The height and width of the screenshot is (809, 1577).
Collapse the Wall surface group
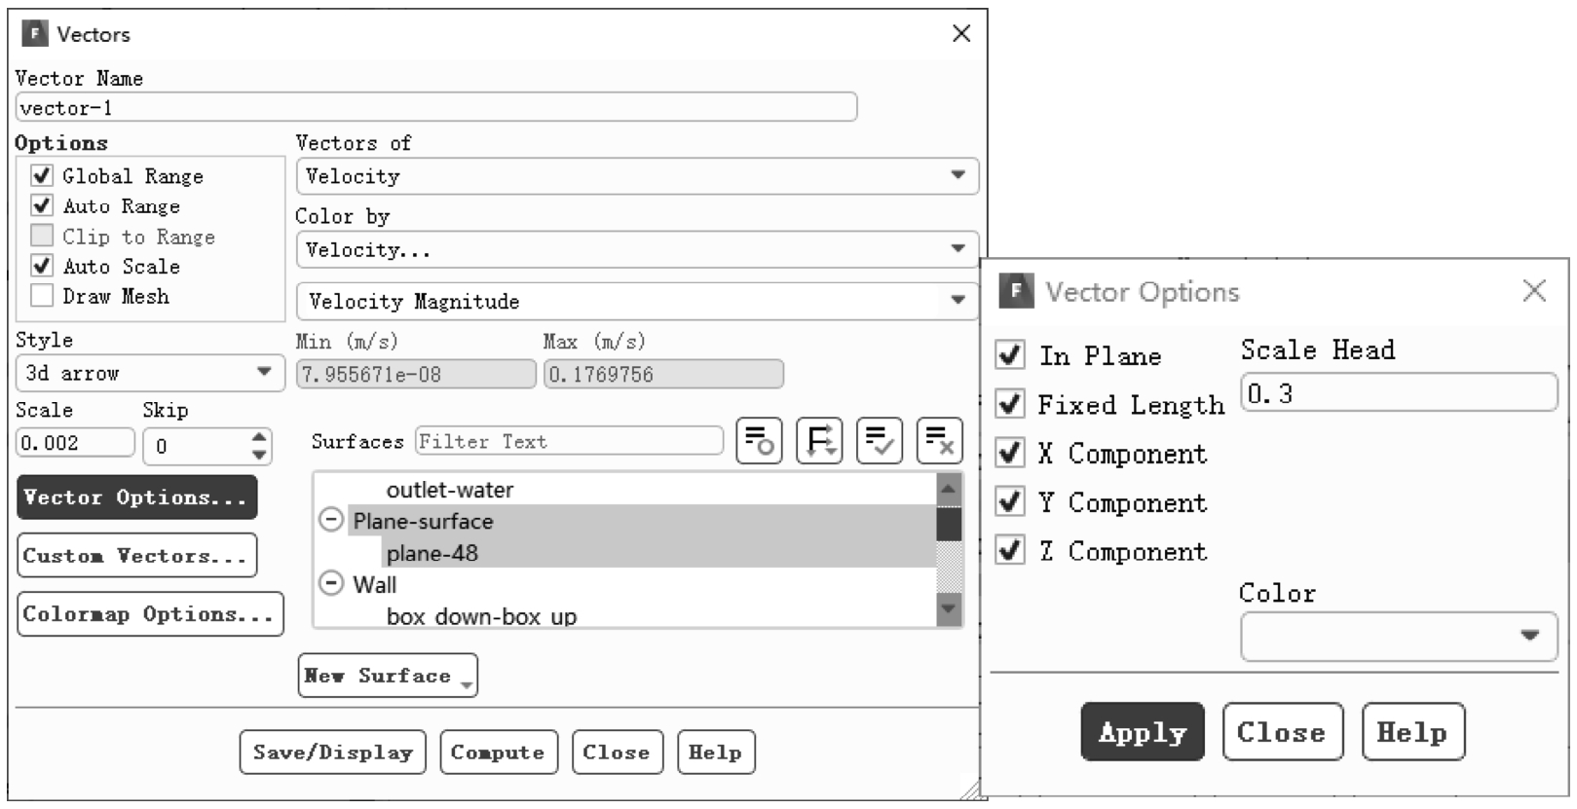click(331, 584)
